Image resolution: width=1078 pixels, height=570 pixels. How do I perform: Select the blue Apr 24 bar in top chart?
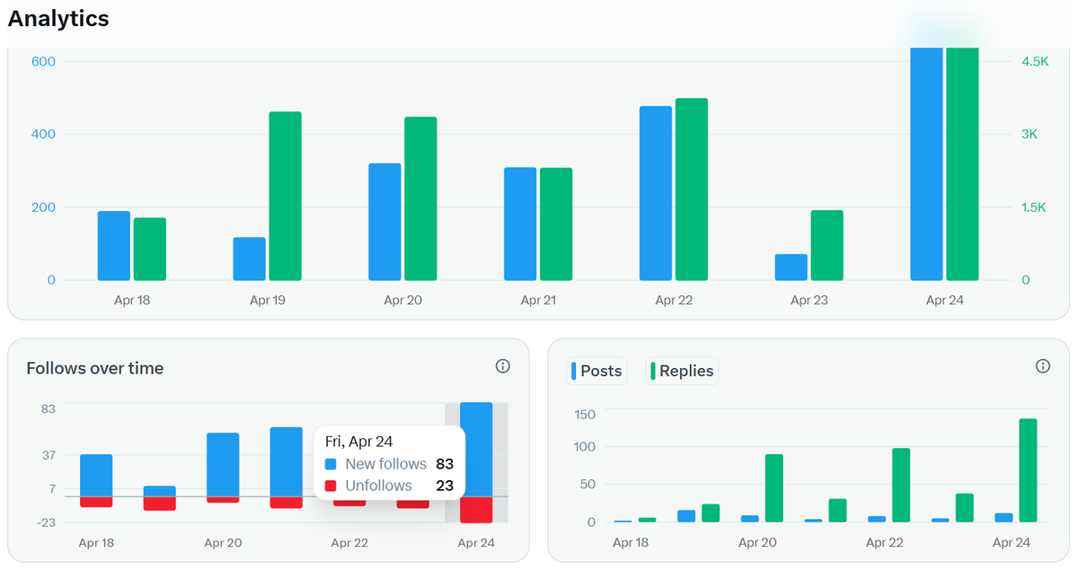(x=926, y=163)
